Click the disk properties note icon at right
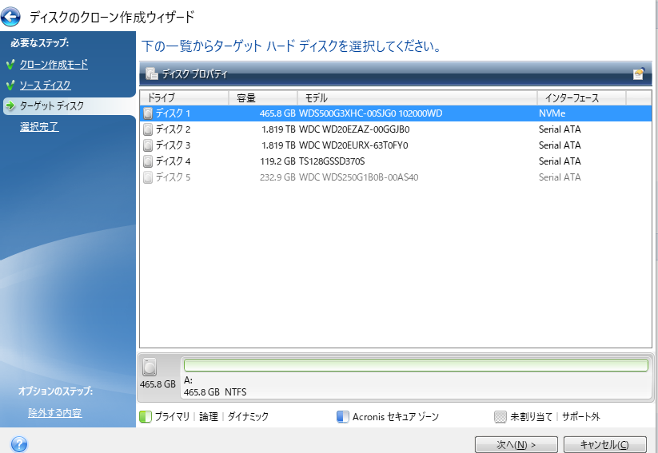 (638, 74)
